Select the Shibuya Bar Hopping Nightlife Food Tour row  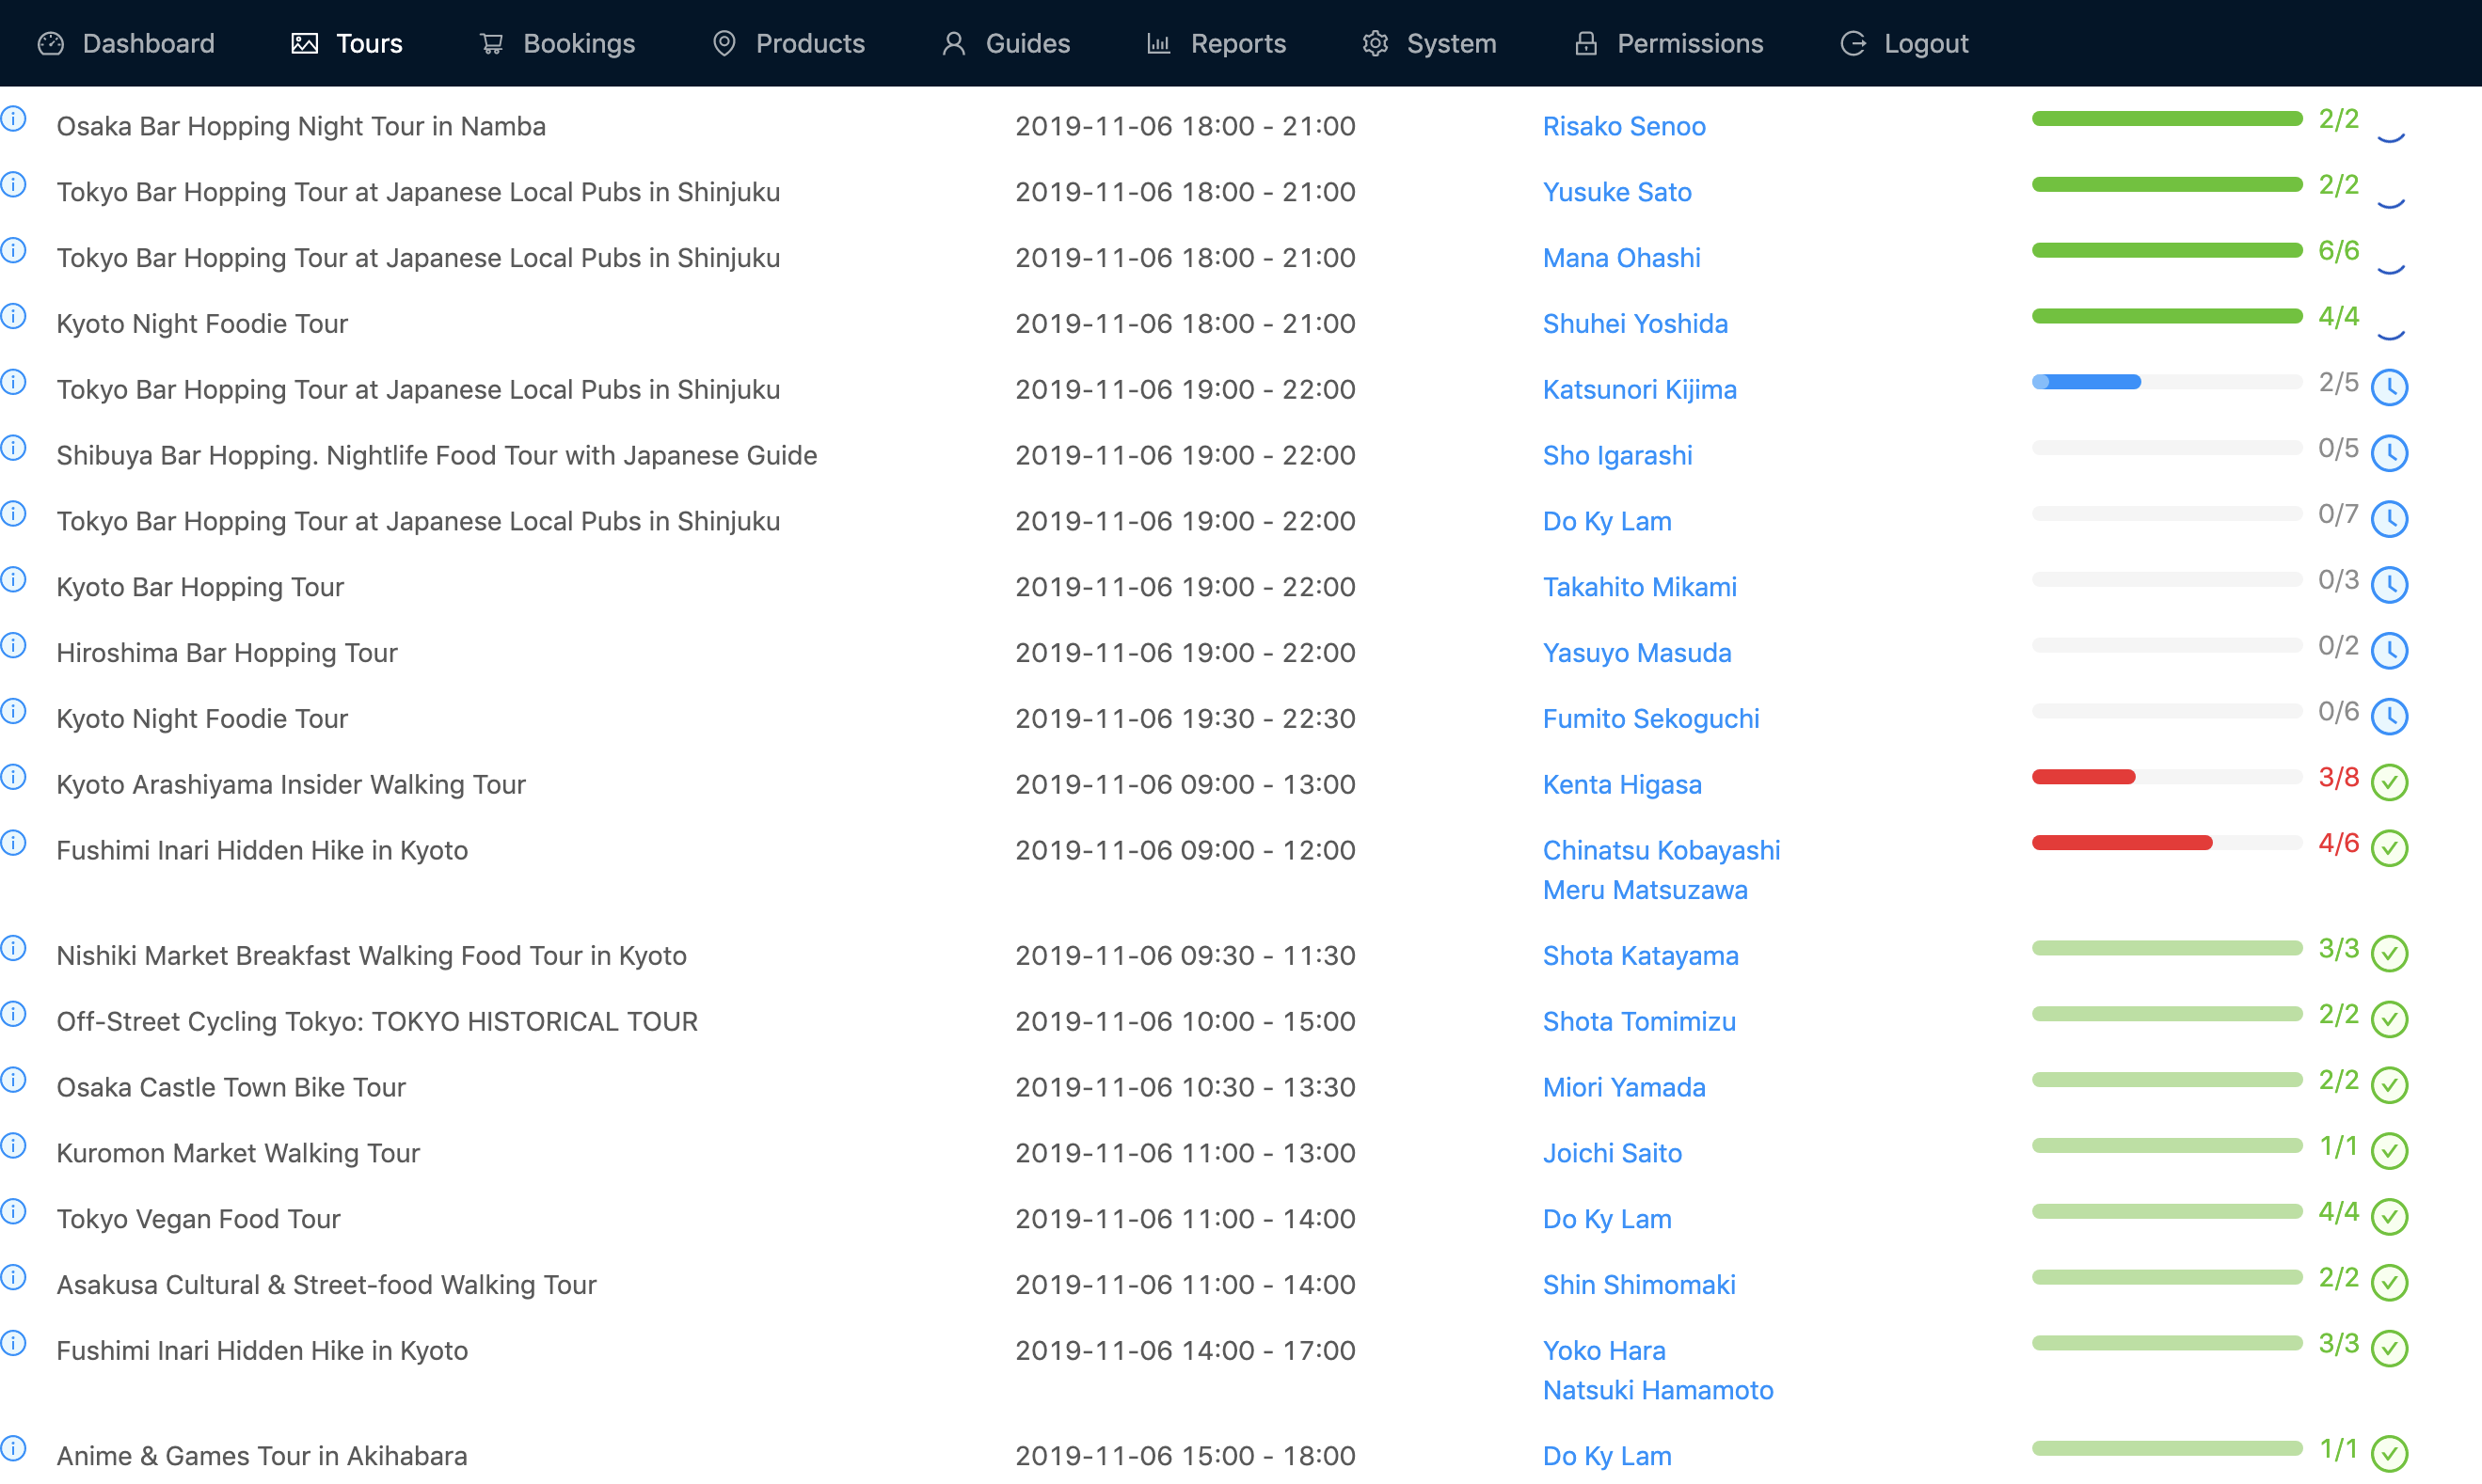click(437, 455)
